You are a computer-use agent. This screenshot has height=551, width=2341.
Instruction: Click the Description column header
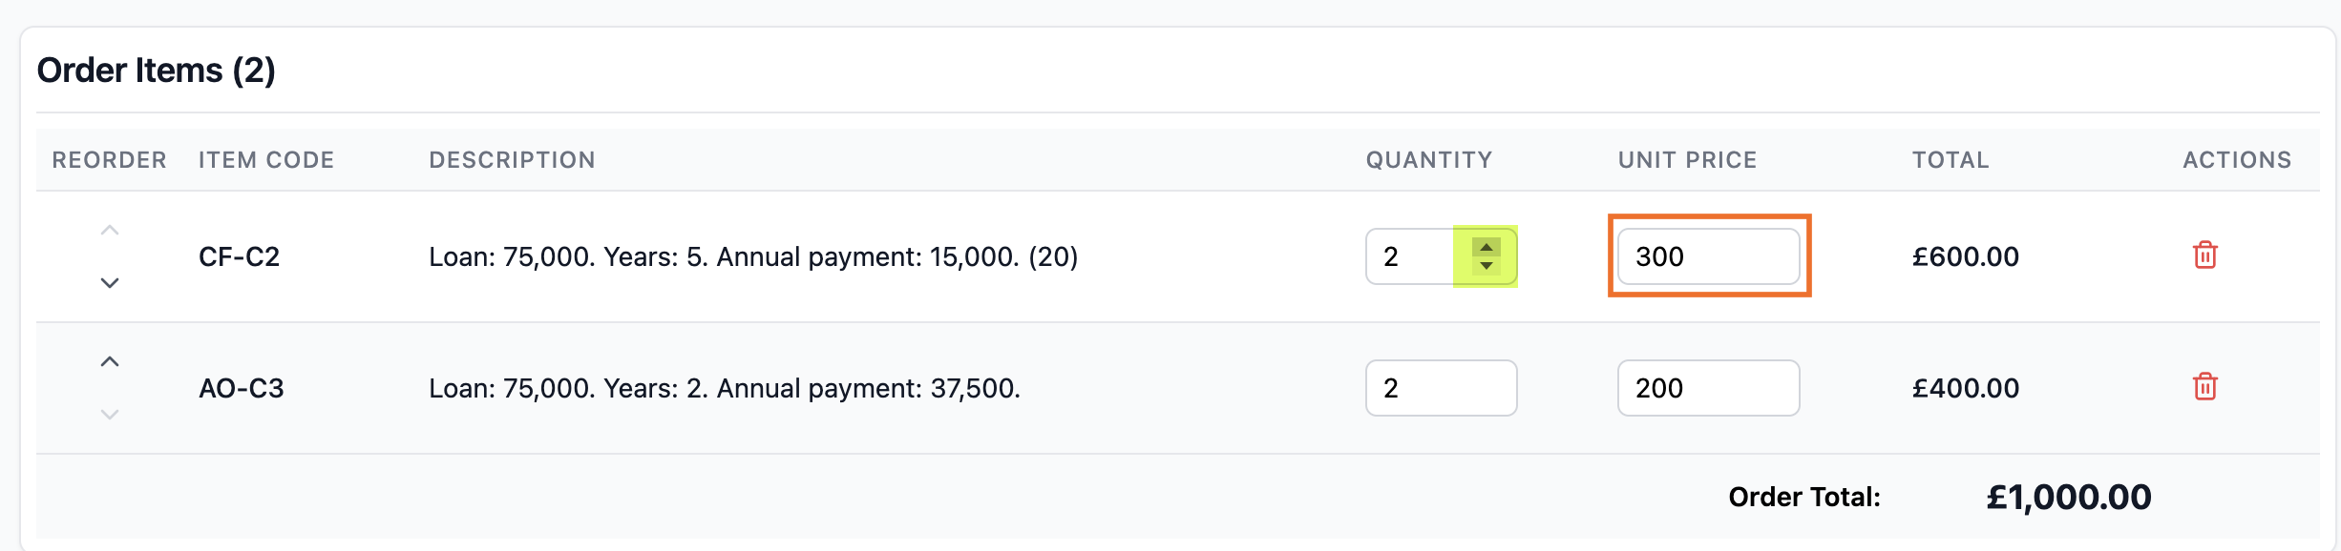click(x=512, y=160)
